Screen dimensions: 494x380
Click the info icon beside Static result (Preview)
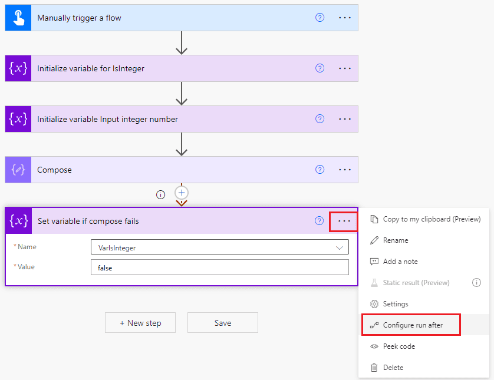pyautogui.click(x=476, y=283)
